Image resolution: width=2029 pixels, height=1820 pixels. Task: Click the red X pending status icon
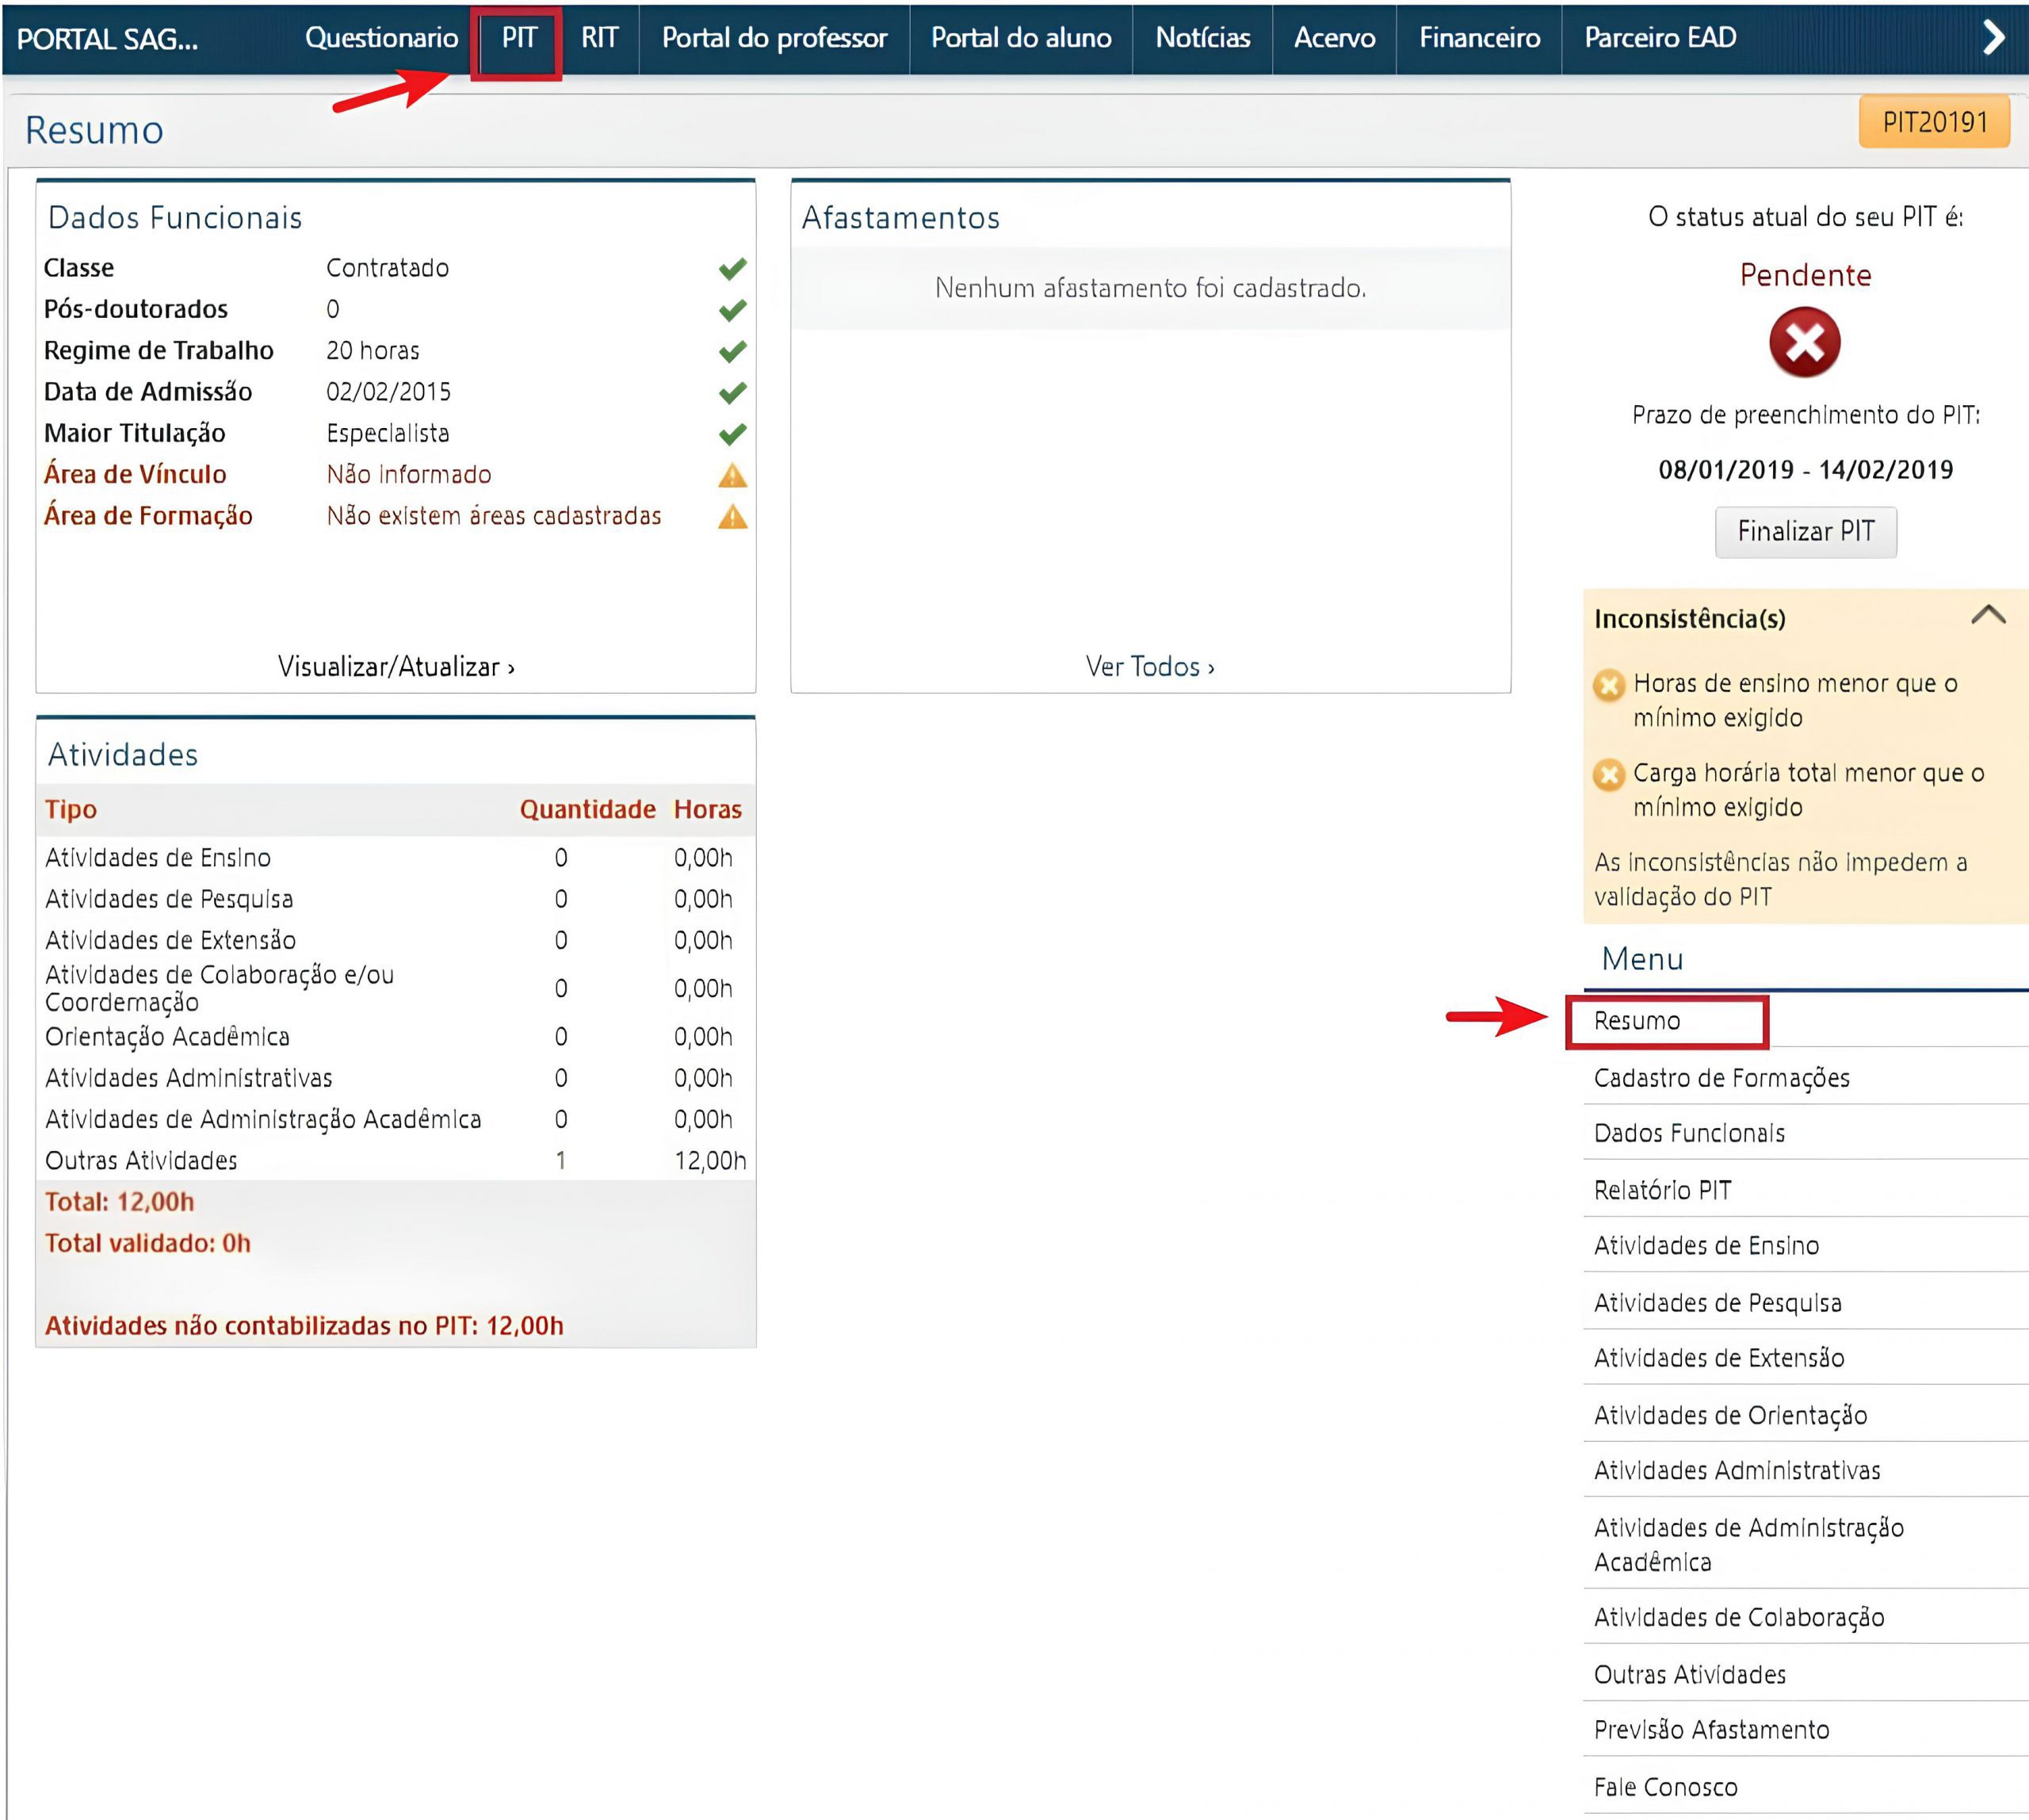coord(1806,341)
